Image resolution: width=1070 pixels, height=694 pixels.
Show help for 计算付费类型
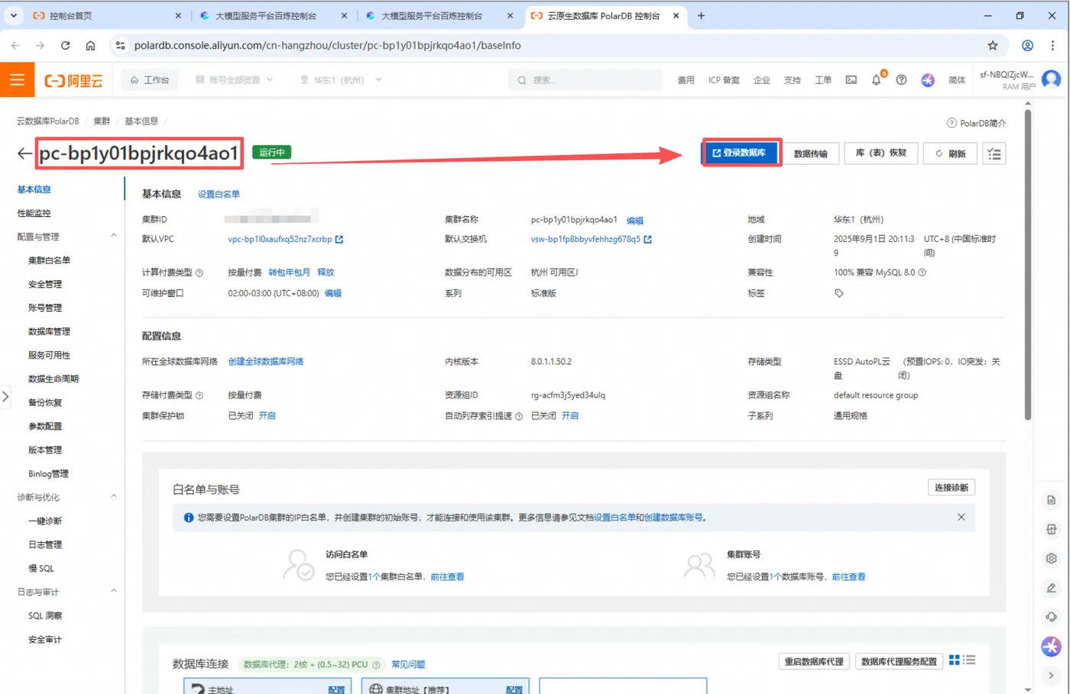[199, 273]
